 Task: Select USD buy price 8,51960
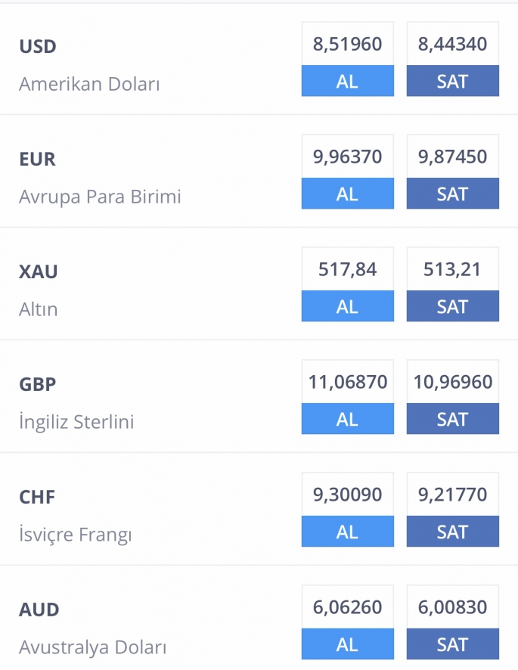[x=347, y=44]
